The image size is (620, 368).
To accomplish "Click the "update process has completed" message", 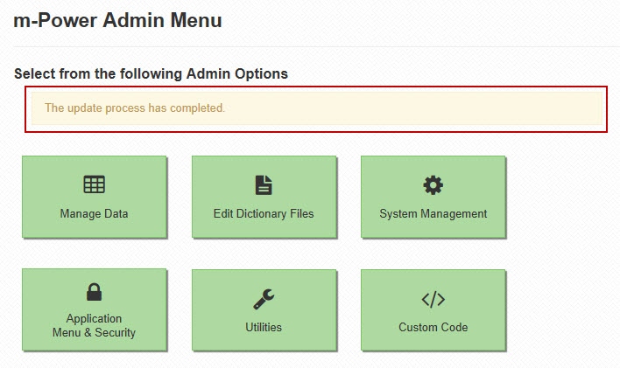I will (135, 108).
